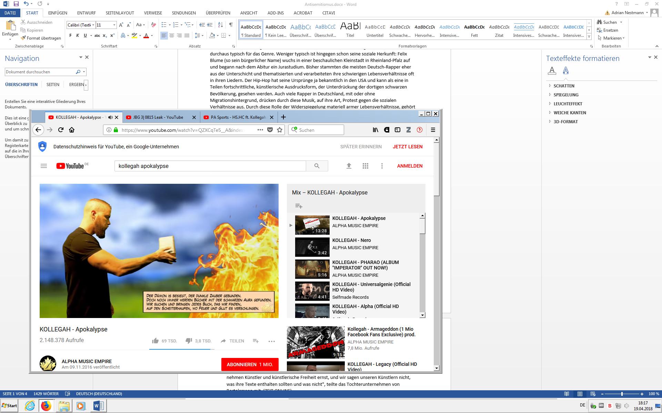662x413 pixels.
Task: Open YouTube apps grid icon
Action: tap(365, 166)
